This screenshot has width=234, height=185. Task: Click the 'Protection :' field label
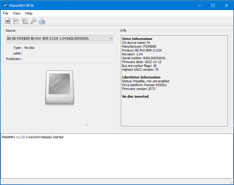(14, 59)
